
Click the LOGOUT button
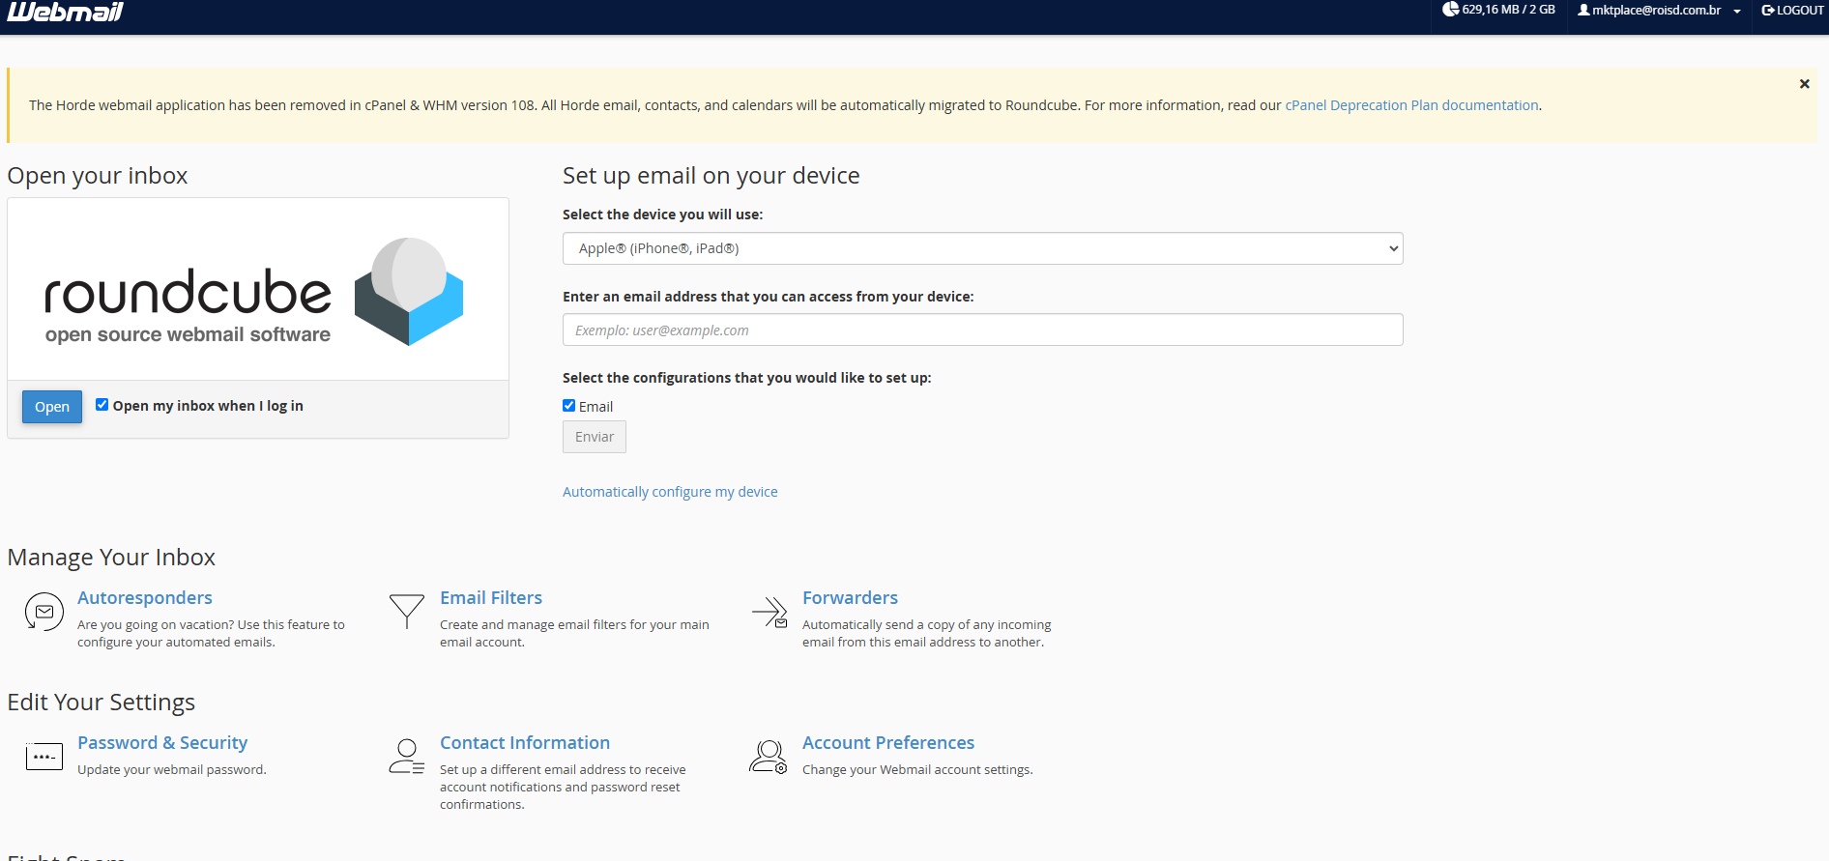[x=1792, y=11]
